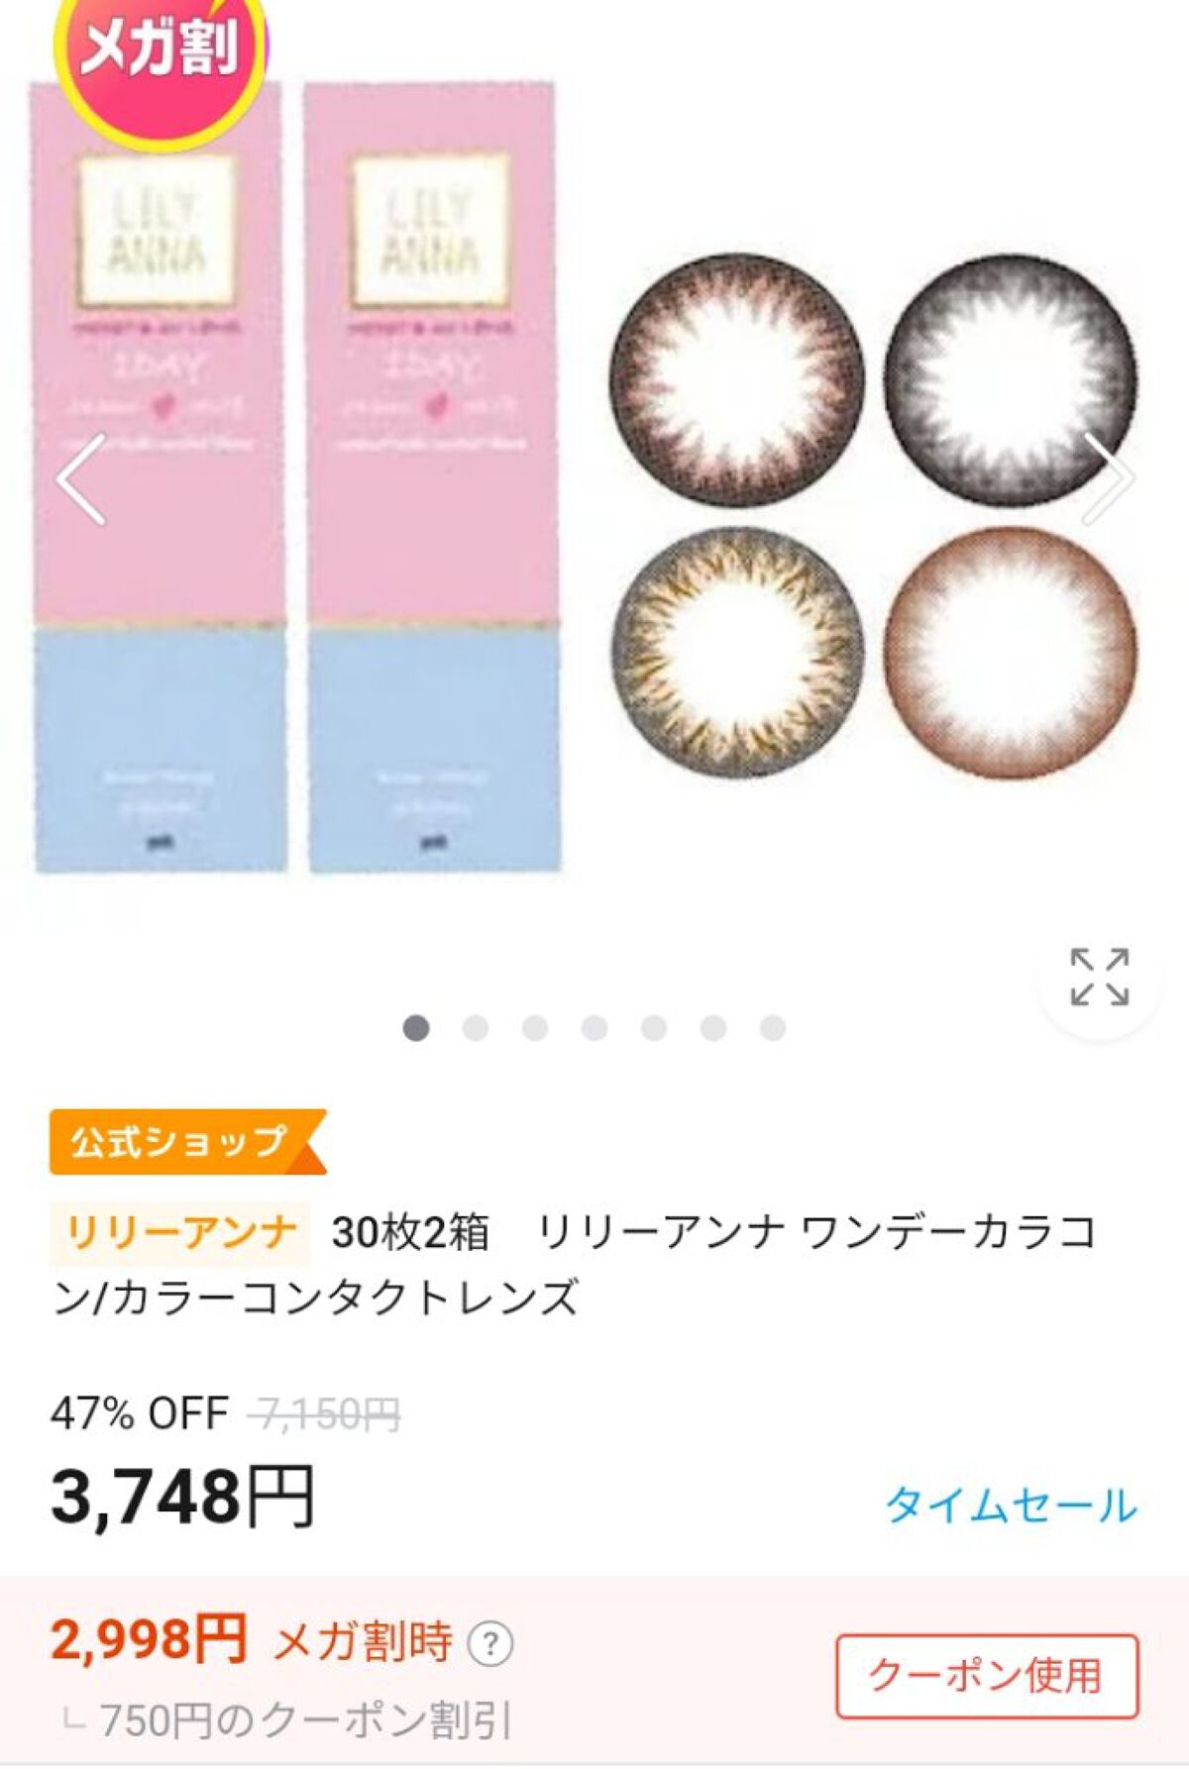The height and width of the screenshot is (1769, 1189).
Task: Tap the left Lily Anna box image
Action: (x=161, y=477)
